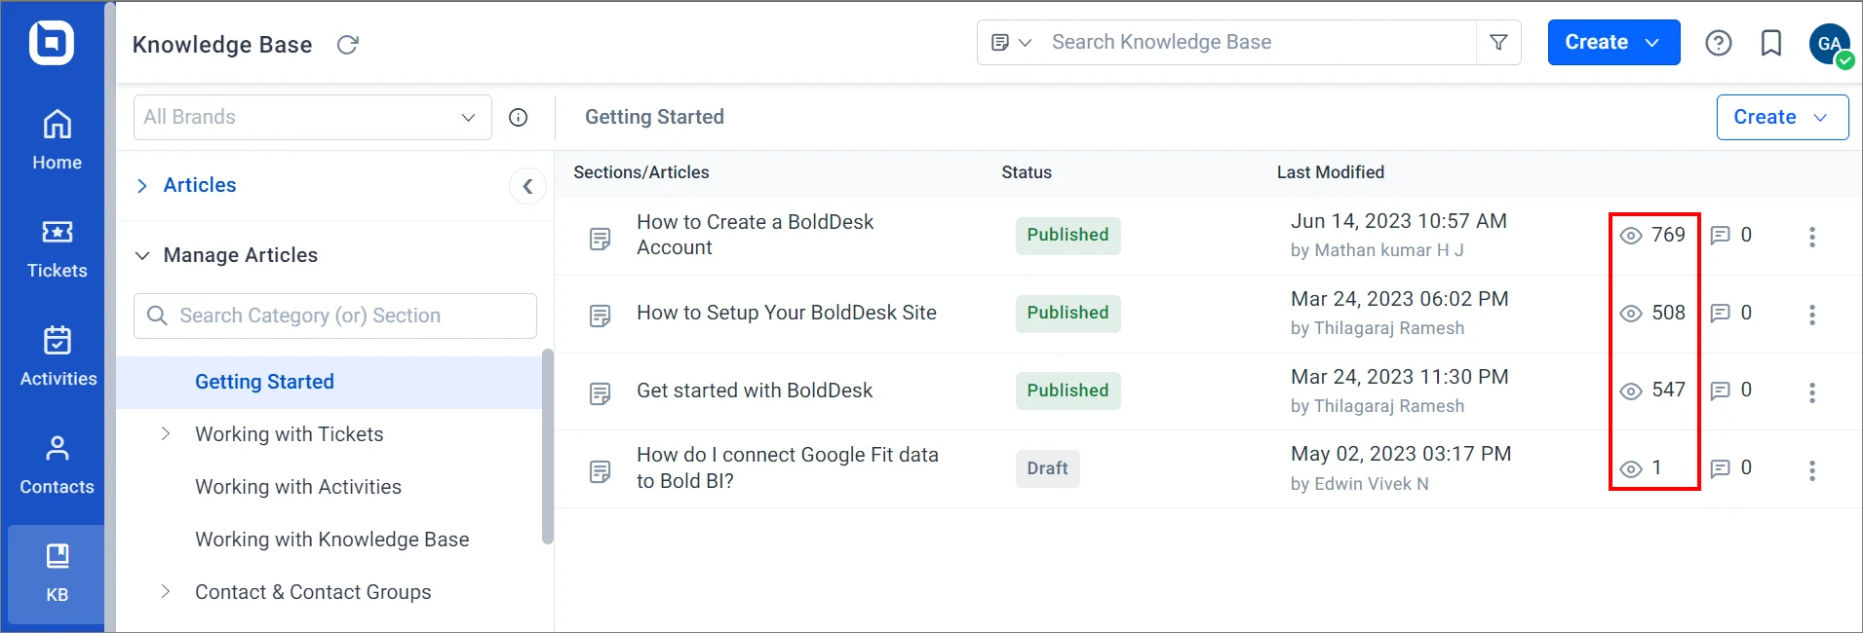This screenshot has height=633, width=1863.
Task: Go to Tickets in sidebar
Action: [57, 248]
